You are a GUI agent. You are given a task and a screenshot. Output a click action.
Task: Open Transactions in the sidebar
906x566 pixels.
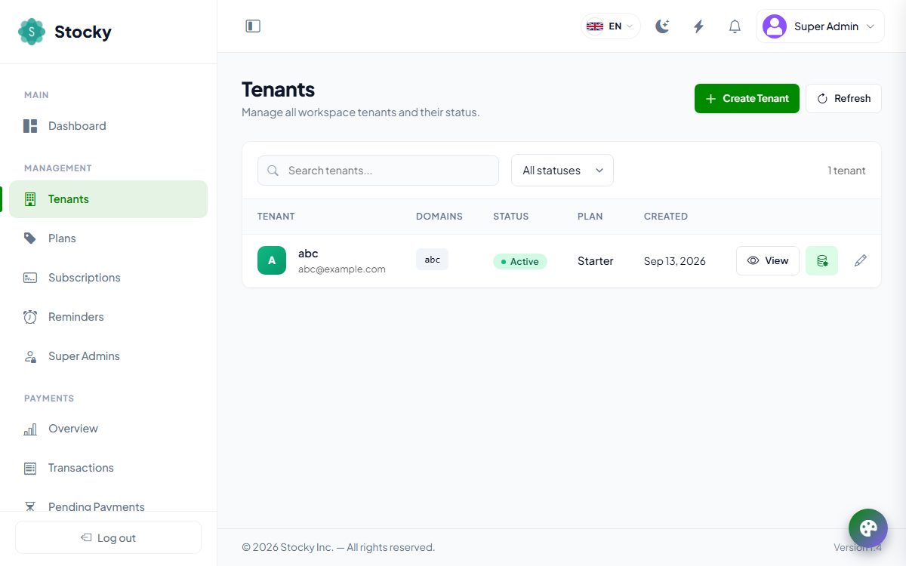click(x=109, y=468)
